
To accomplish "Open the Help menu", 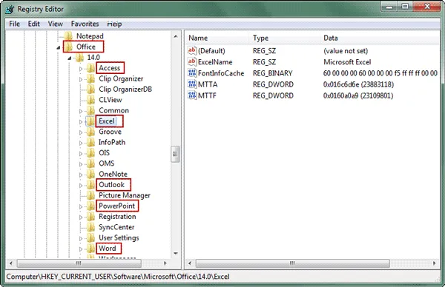I will [114, 24].
